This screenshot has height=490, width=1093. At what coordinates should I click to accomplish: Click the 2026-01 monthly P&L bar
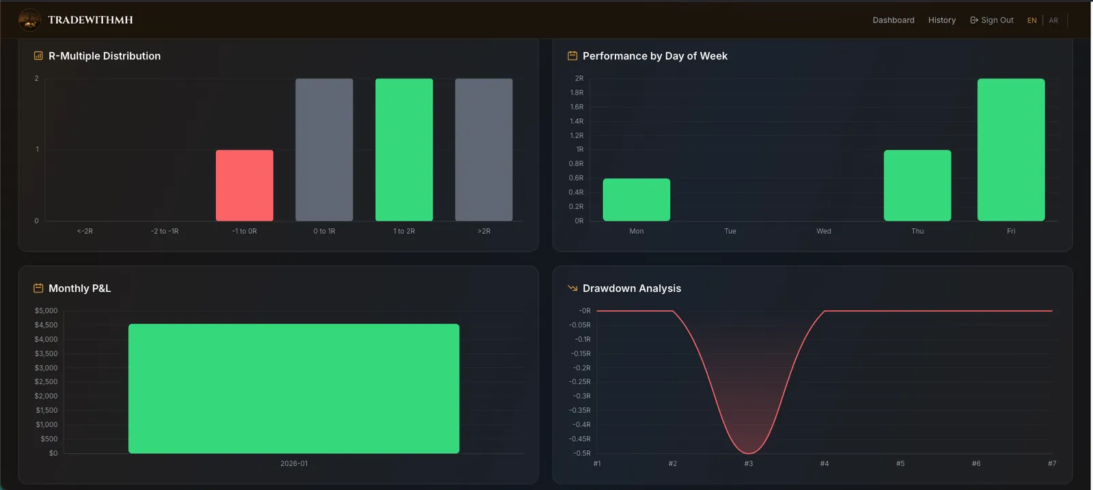294,388
